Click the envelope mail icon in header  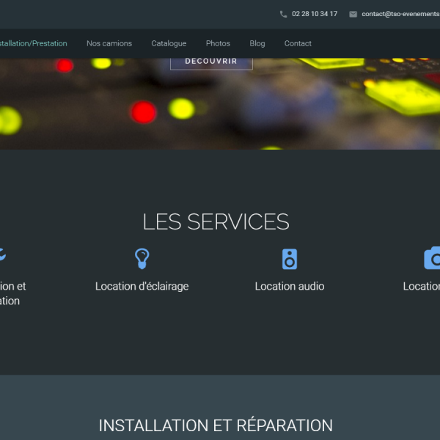(353, 14)
